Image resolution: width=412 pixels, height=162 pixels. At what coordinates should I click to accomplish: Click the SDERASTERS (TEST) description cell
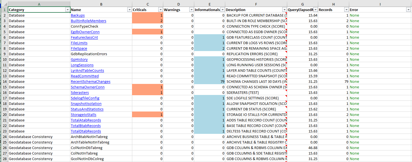coord(256,92)
